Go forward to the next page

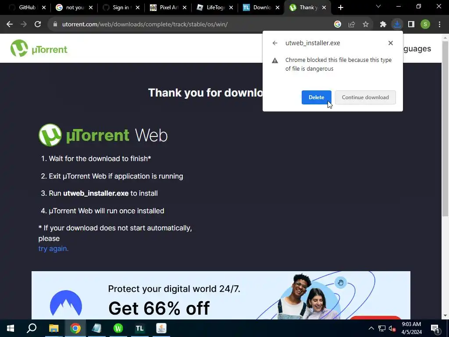click(x=24, y=25)
